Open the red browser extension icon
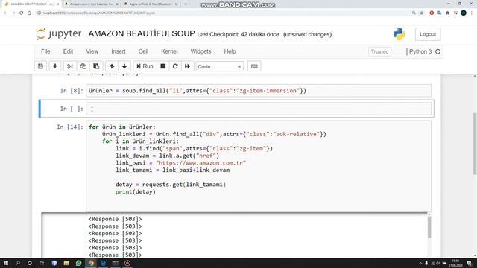The image size is (477, 268). coord(432,13)
